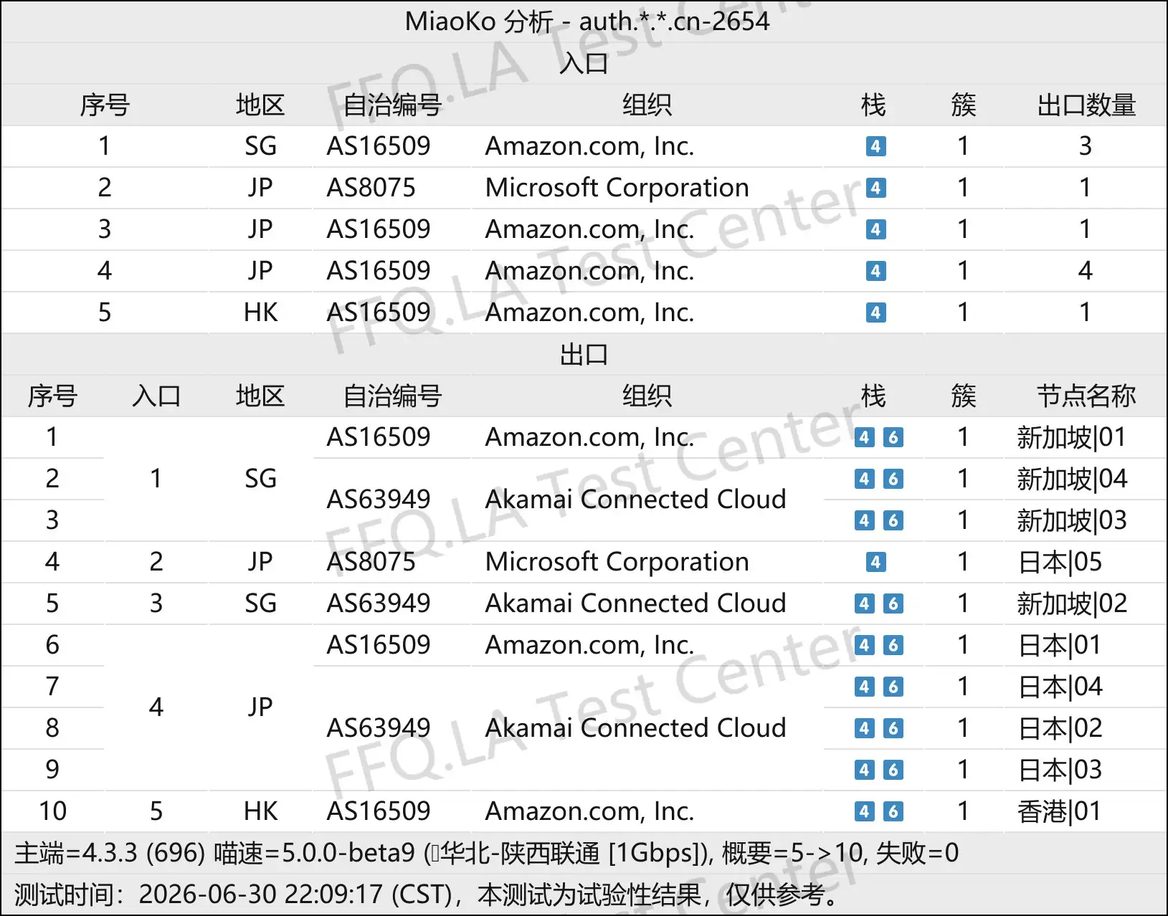Pick the IPv6 badge beside 日本|04
This screenshot has width=1168, height=916.
point(893,687)
